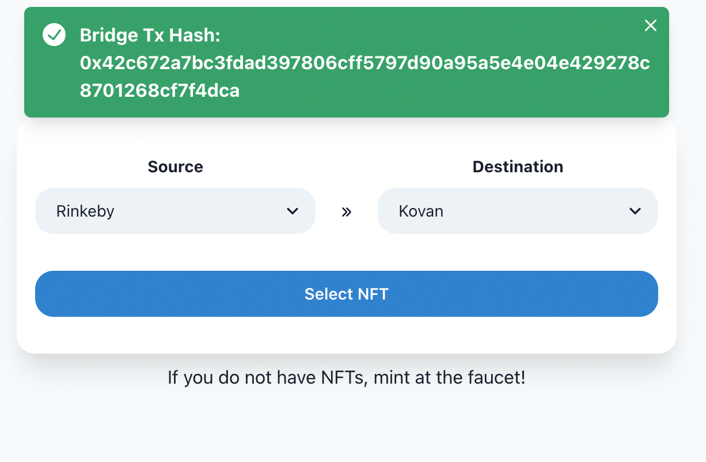Click the Bridge Tx Hash heading
Image resolution: width=706 pixels, height=462 pixels.
point(150,36)
